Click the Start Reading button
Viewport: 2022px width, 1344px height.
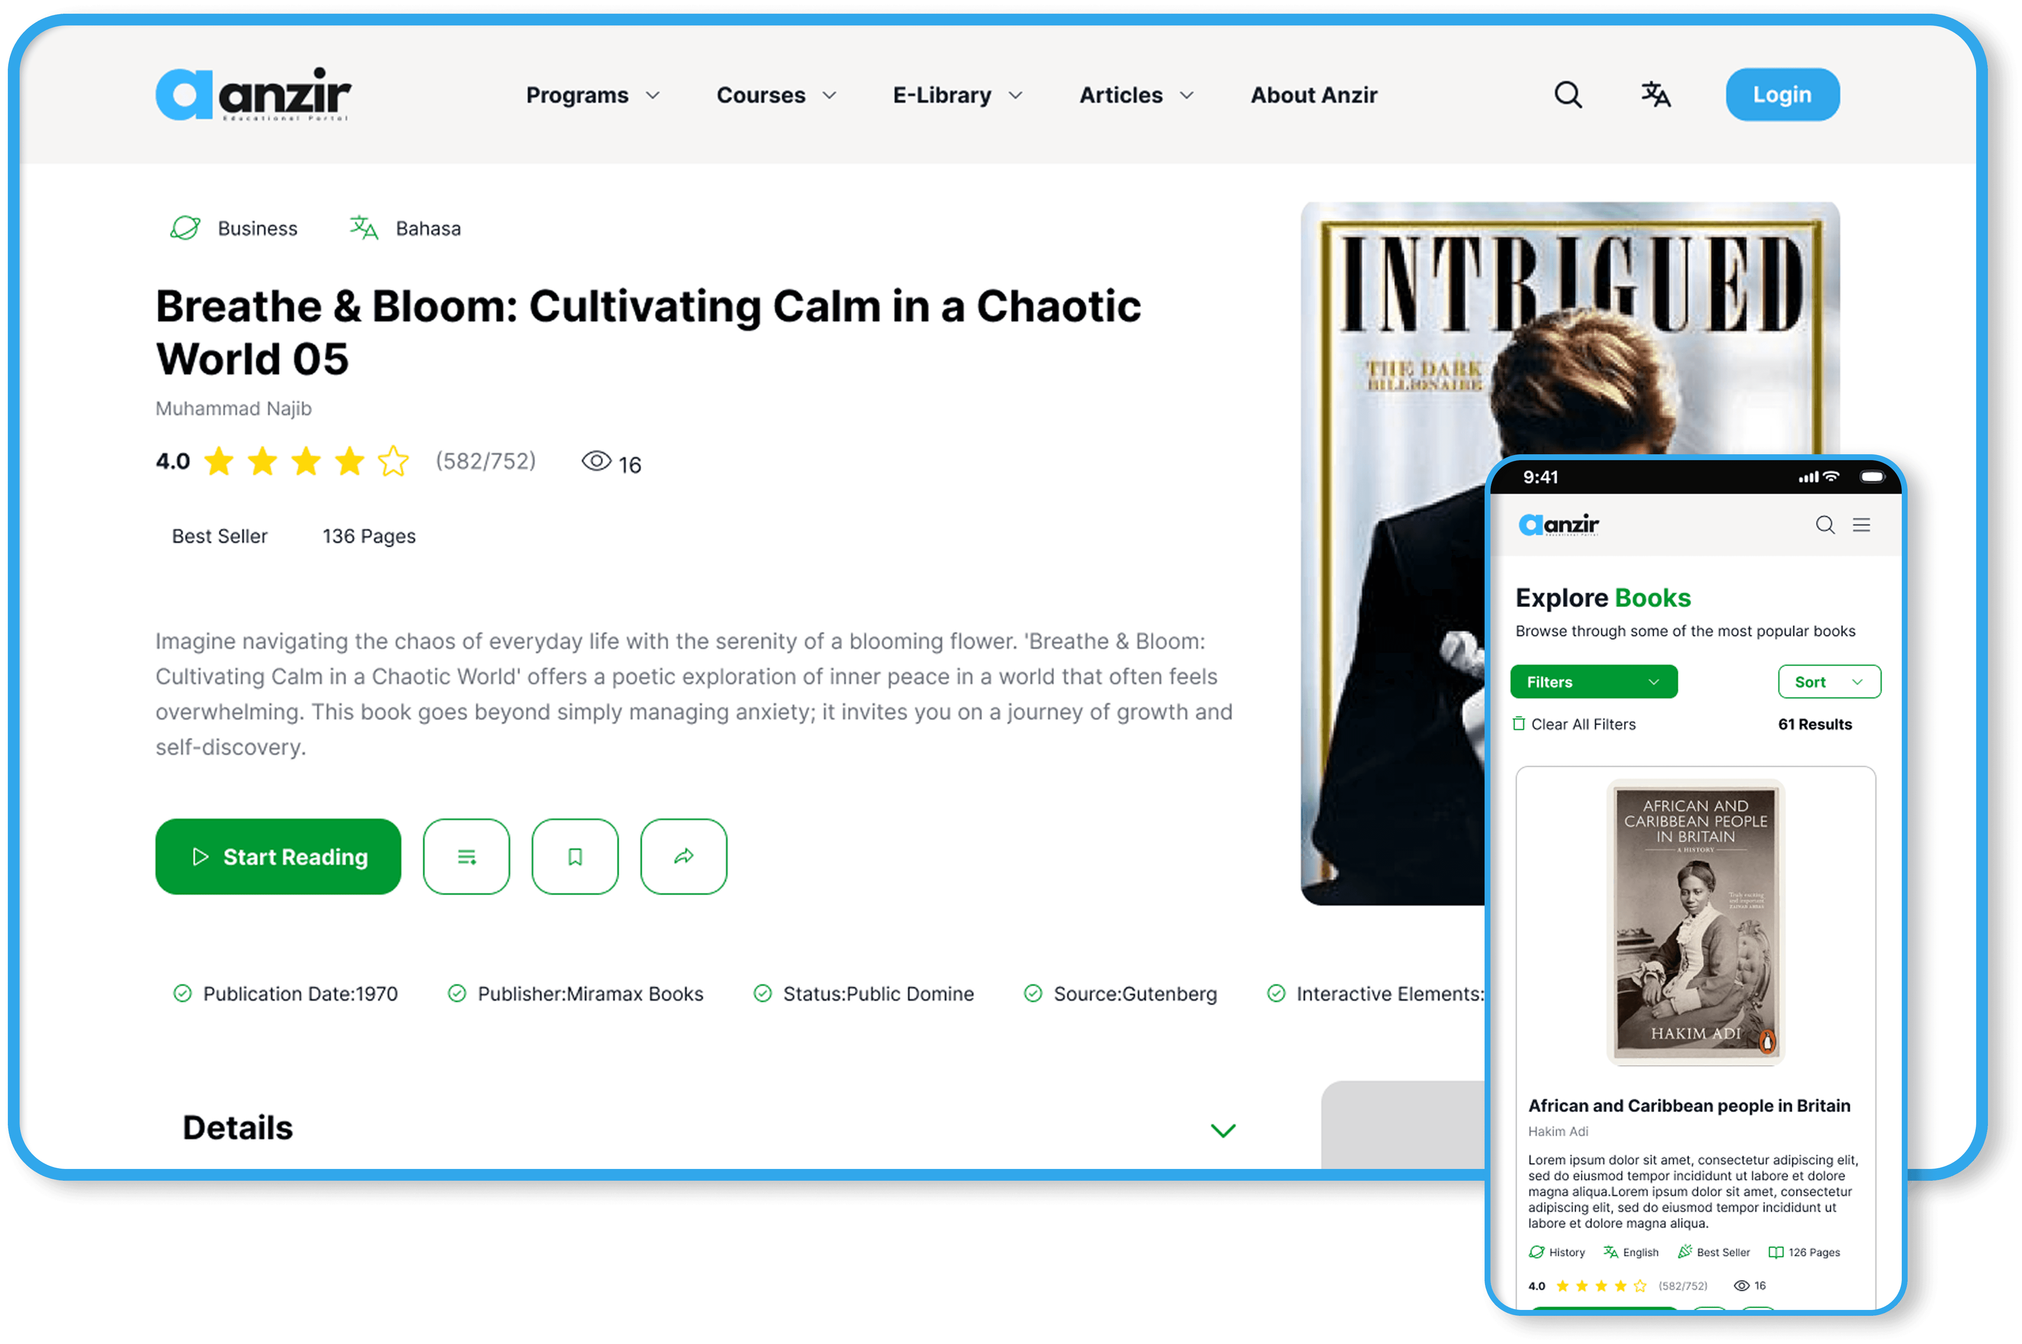coord(278,856)
